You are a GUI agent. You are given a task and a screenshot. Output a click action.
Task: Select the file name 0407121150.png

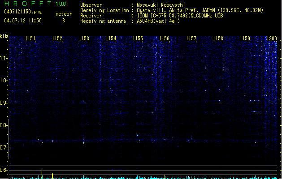[x=23, y=12]
